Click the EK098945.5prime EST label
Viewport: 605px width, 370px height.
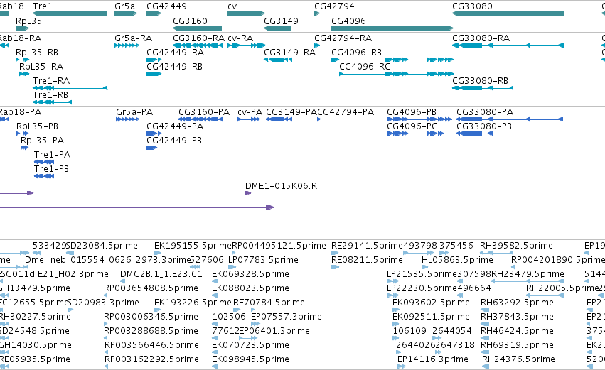(x=250, y=359)
